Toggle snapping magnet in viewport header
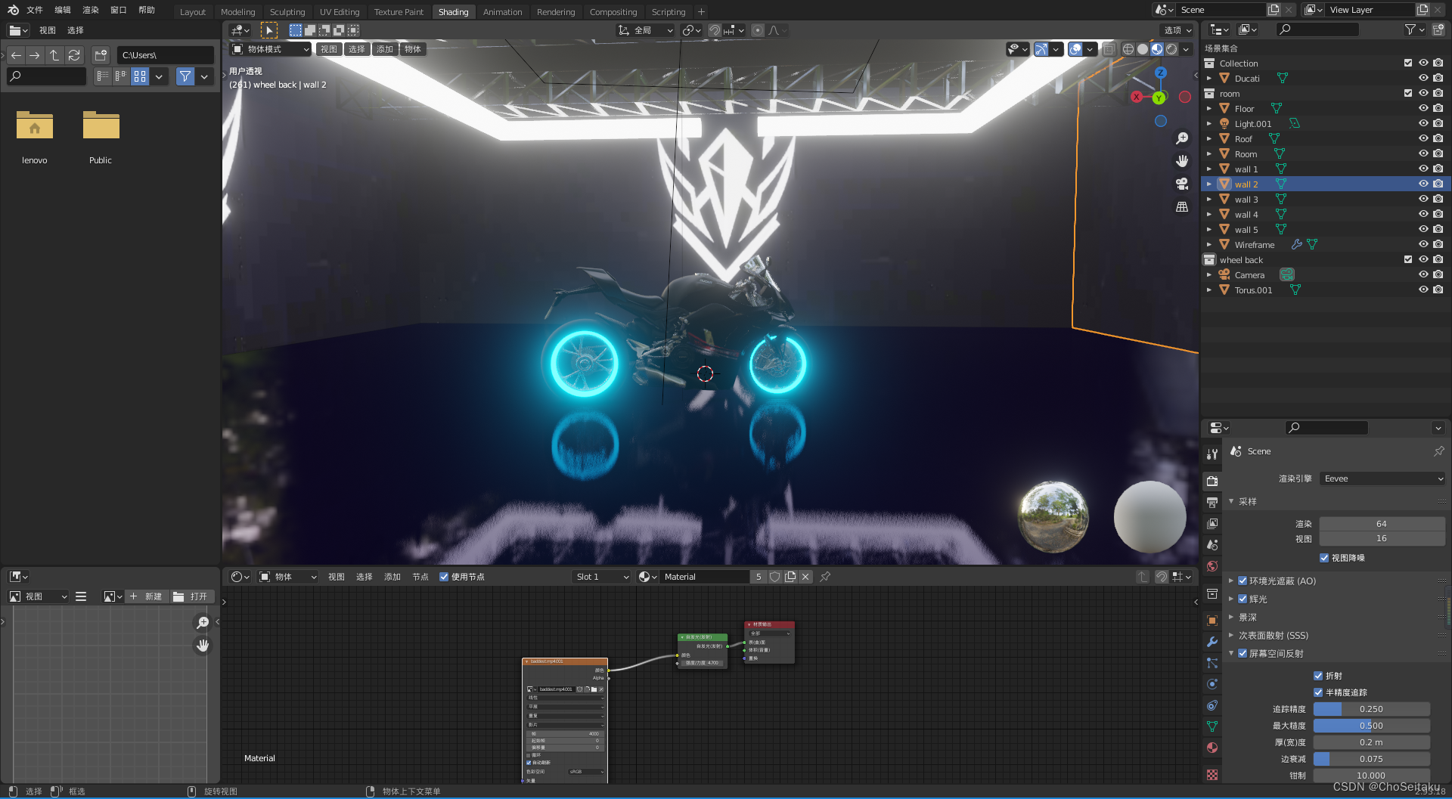The image size is (1452, 799). click(x=714, y=30)
